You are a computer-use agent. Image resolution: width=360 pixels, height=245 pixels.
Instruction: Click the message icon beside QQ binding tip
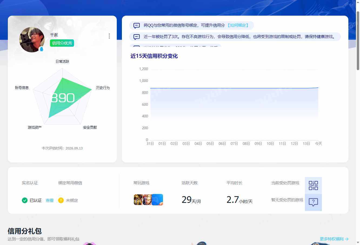click(x=137, y=26)
